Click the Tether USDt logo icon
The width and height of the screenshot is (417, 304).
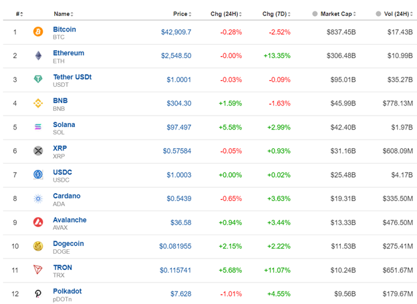pyautogui.click(x=38, y=80)
